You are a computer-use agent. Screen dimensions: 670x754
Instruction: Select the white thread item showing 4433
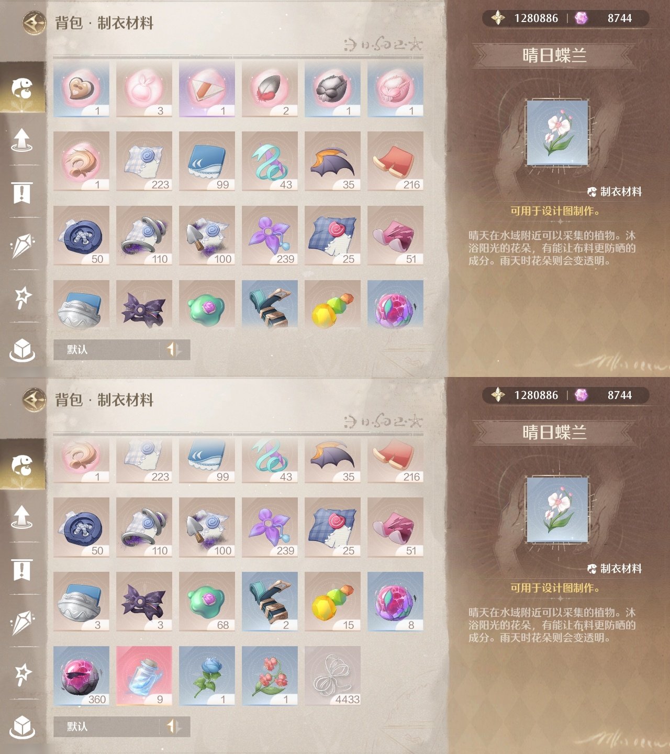pos(332,675)
